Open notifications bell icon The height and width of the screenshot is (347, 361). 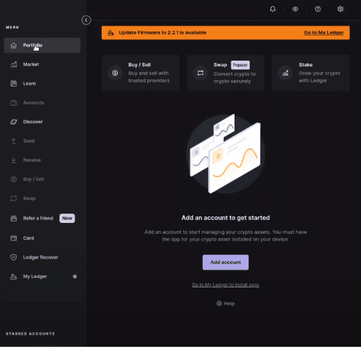(x=273, y=9)
